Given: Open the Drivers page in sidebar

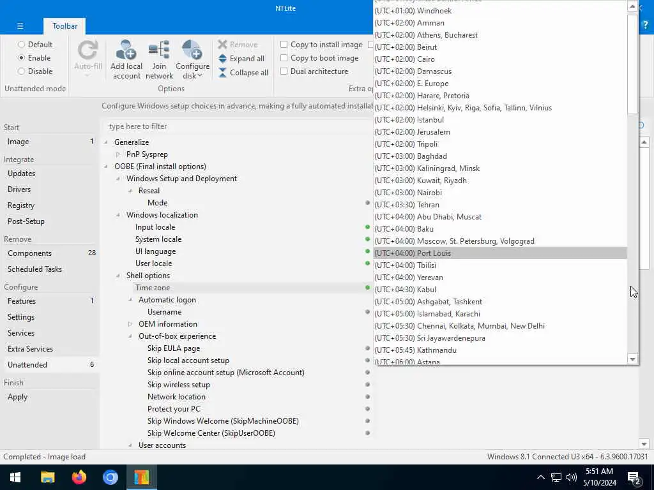Looking at the screenshot, I should coord(50,189).
